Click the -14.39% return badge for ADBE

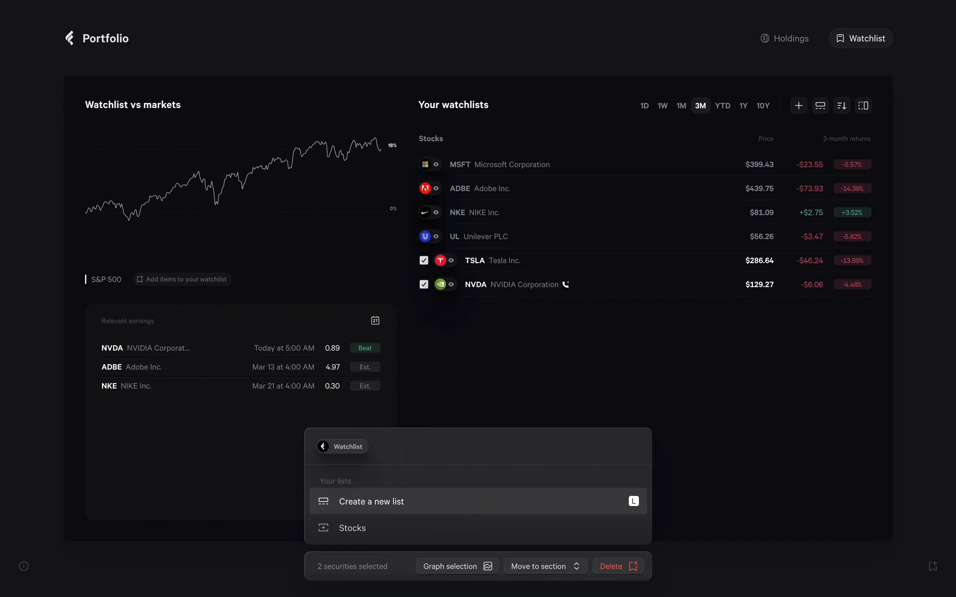coord(852,189)
